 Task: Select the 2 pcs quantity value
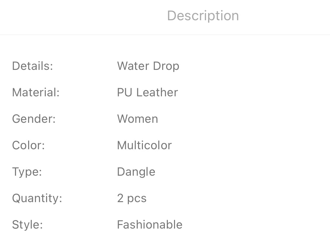(132, 199)
